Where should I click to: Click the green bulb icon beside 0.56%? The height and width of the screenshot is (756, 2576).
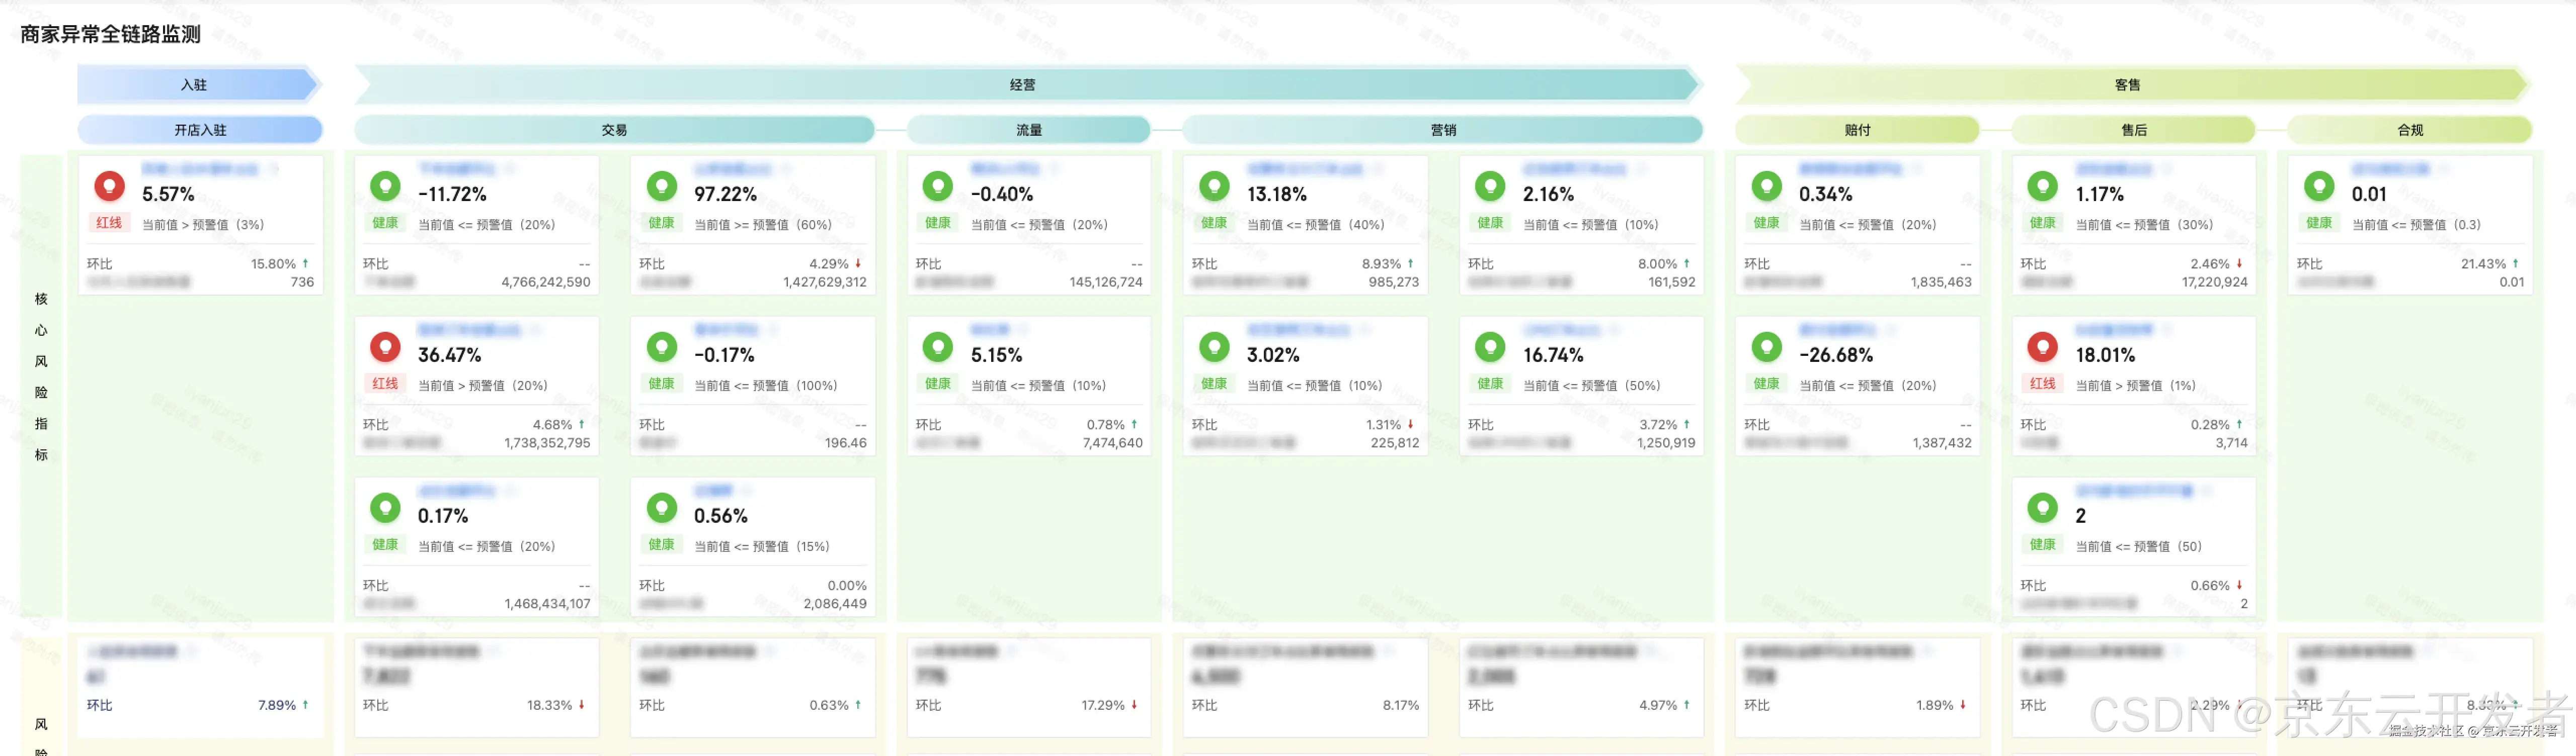coord(661,507)
